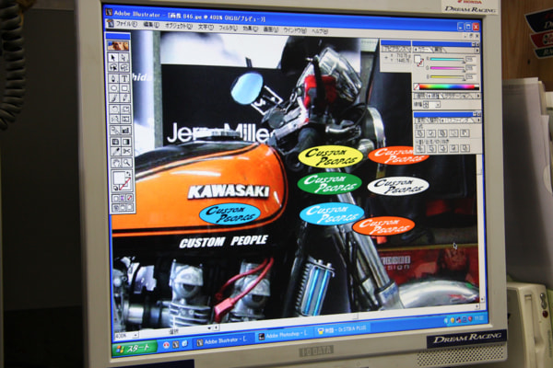Select the Eyedropper tool
Image resolution: width=553 pixels, height=368 pixels.
(x=115, y=152)
